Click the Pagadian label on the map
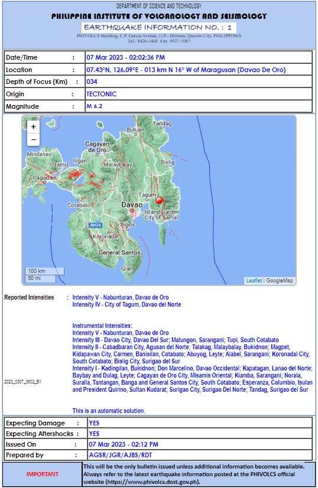The height and width of the screenshot is (488, 318). click(44, 178)
